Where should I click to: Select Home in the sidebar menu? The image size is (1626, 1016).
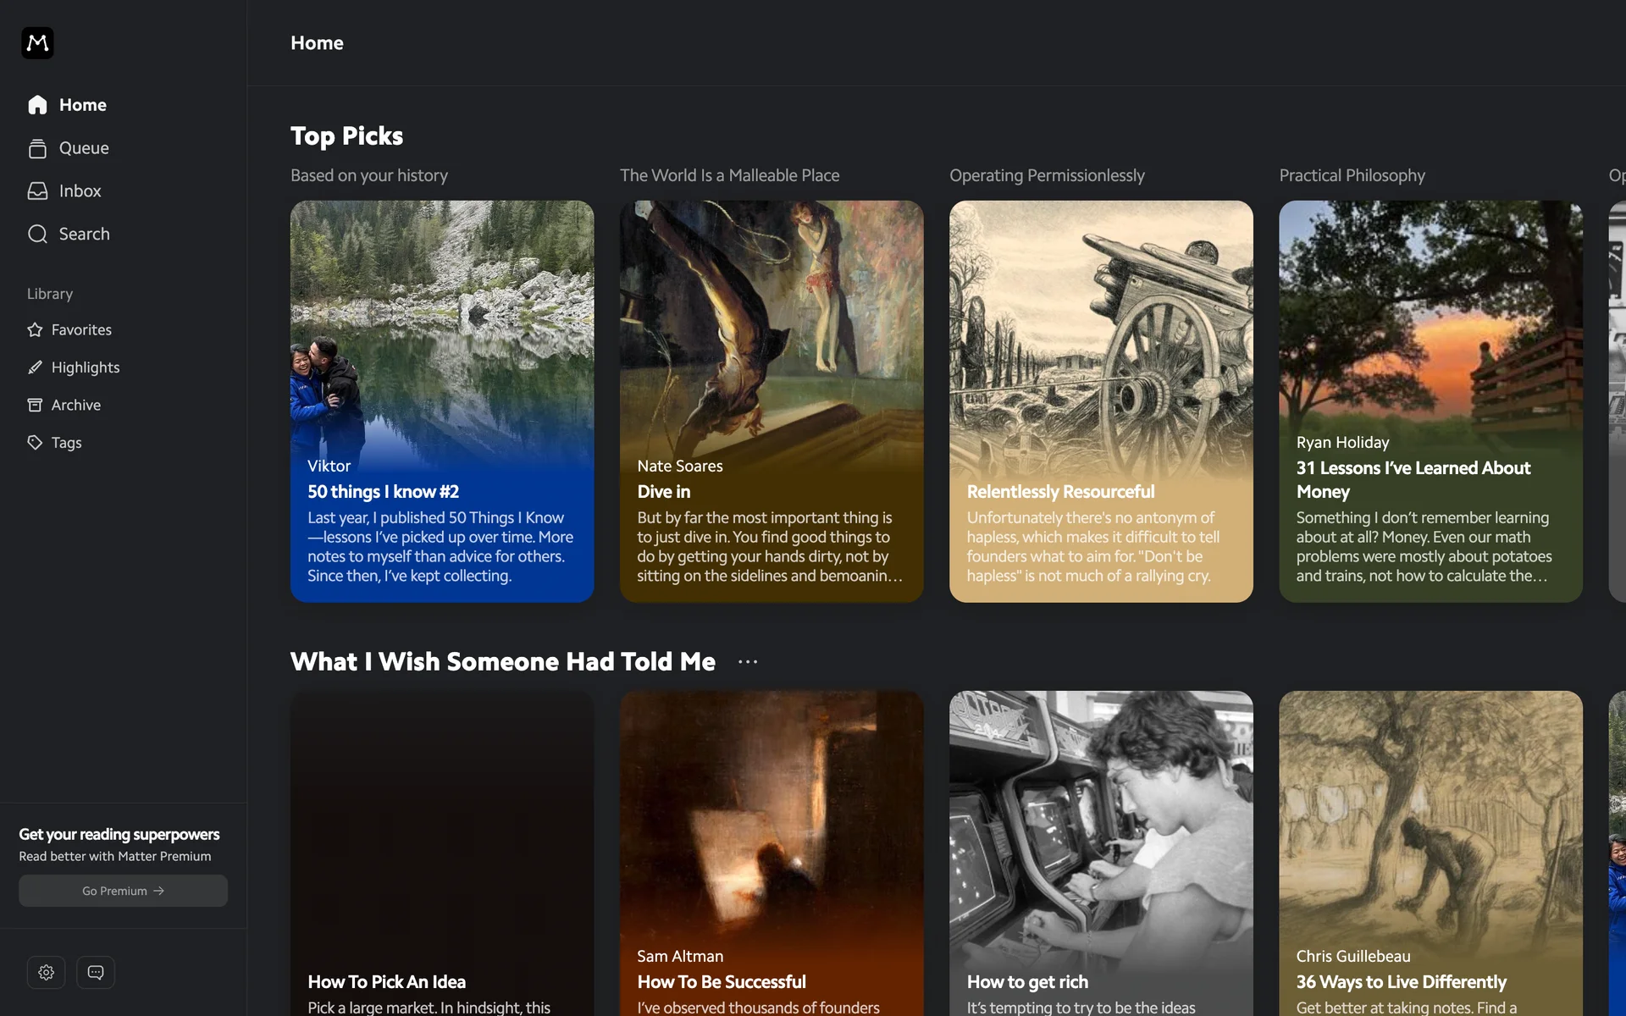click(x=82, y=105)
